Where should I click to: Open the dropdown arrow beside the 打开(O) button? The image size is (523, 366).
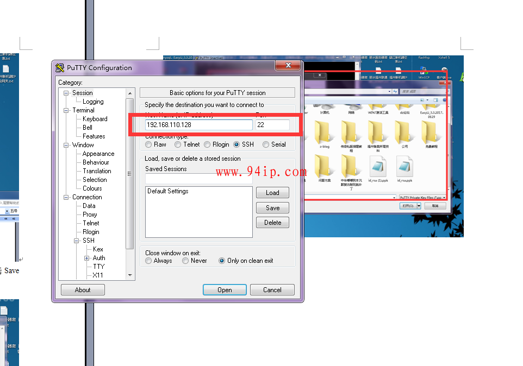coord(419,206)
